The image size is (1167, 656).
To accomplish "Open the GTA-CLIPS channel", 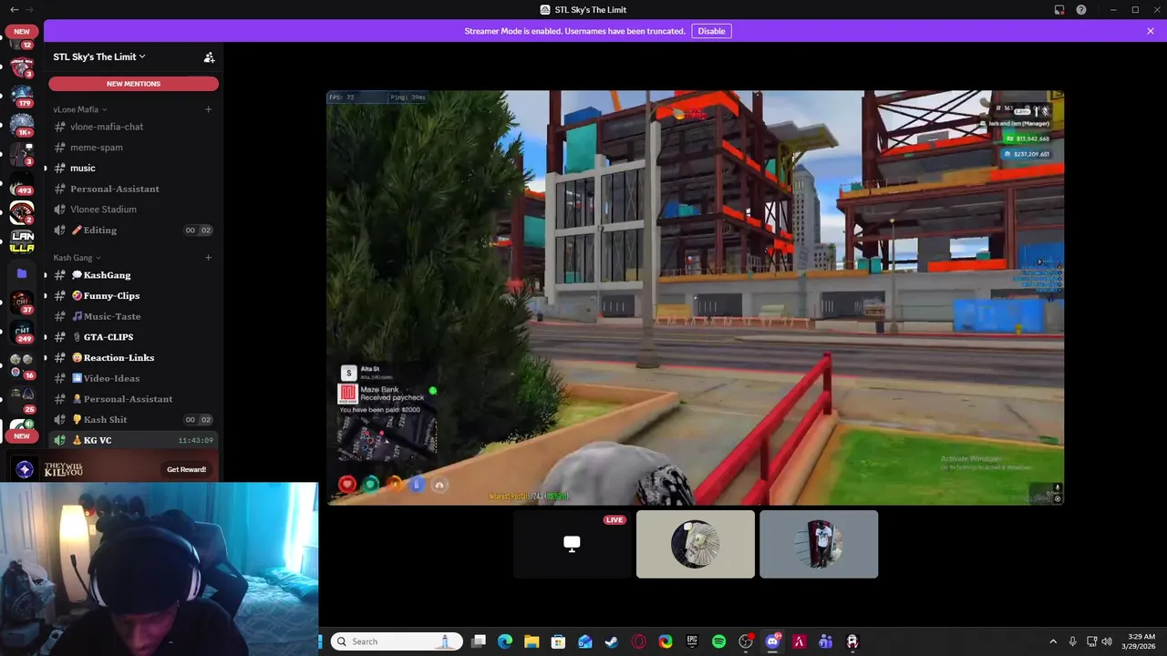I will tap(133, 337).
